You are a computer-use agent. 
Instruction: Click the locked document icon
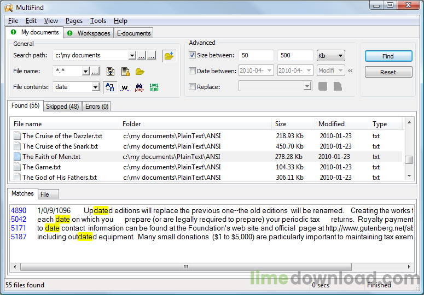click(x=125, y=72)
